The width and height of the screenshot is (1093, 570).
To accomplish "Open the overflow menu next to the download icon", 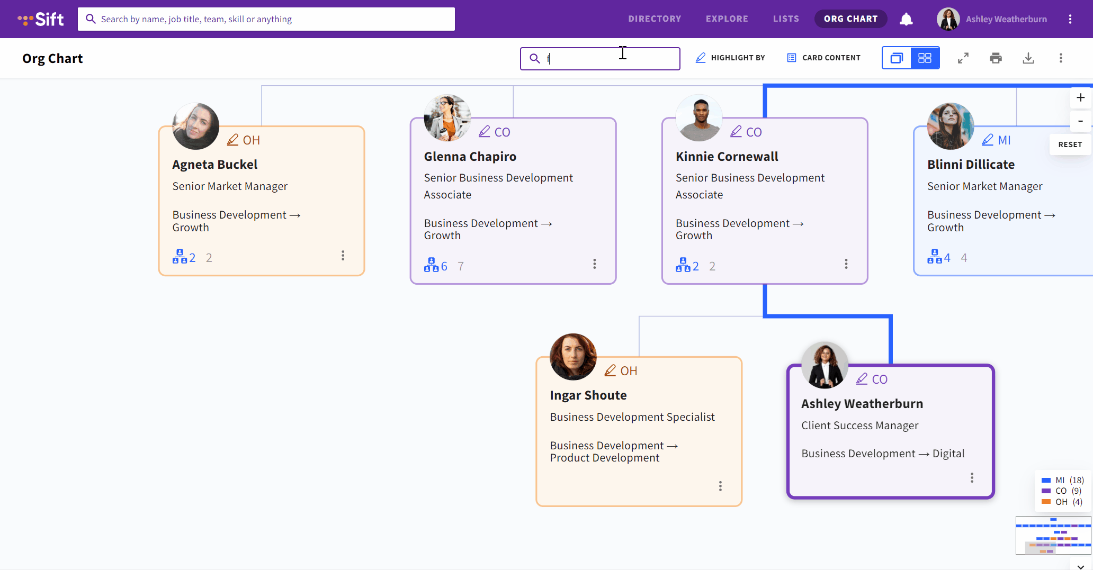I will [x=1061, y=58].
